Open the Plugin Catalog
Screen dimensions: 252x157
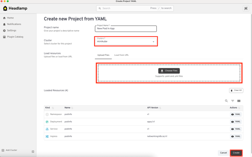click(15, 37)
